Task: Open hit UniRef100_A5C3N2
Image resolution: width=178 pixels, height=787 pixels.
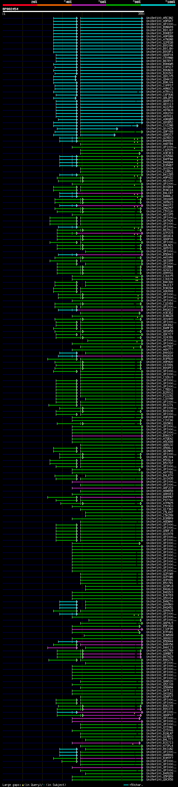Action: 160,18
